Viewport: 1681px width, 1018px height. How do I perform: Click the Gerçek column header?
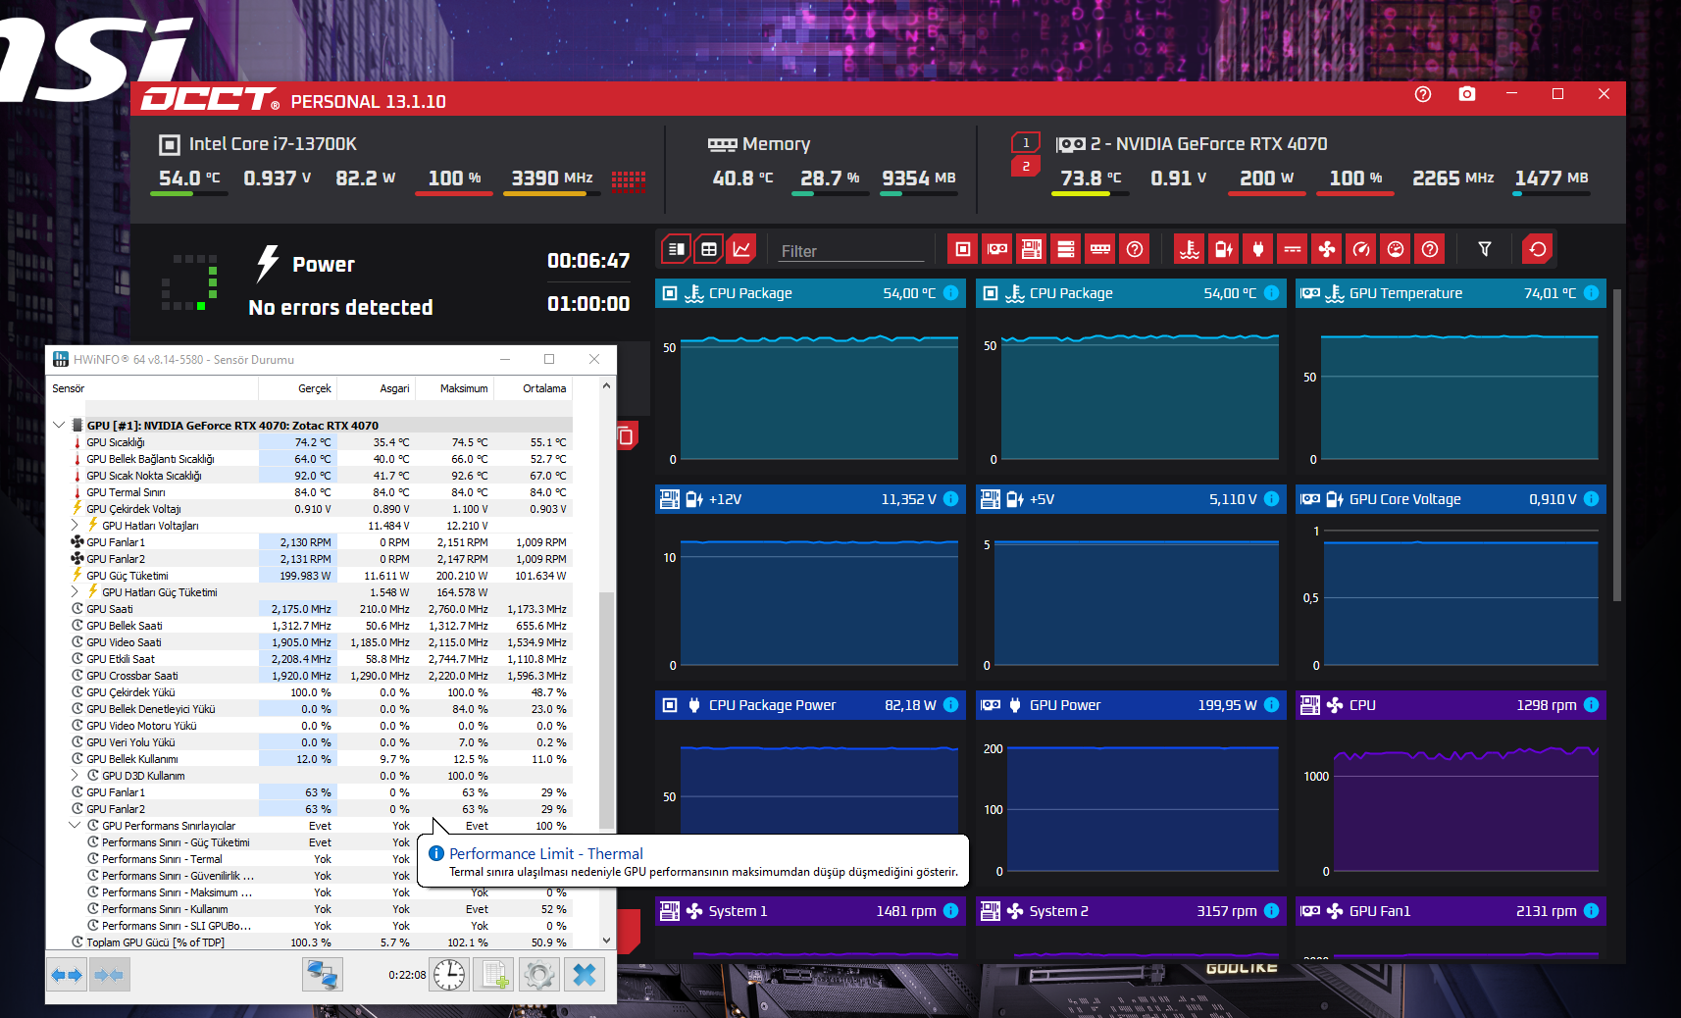coord(297,388)
